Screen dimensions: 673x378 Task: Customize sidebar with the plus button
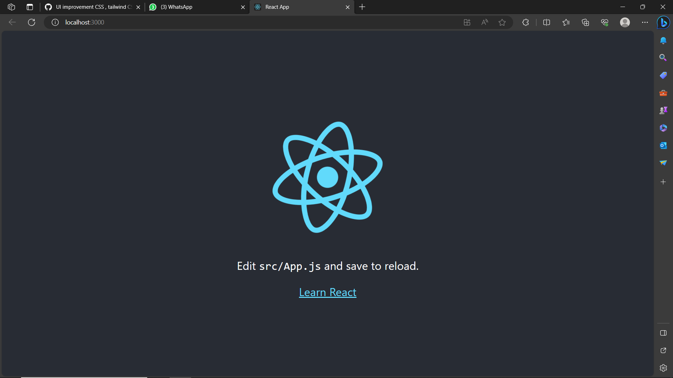663,182
